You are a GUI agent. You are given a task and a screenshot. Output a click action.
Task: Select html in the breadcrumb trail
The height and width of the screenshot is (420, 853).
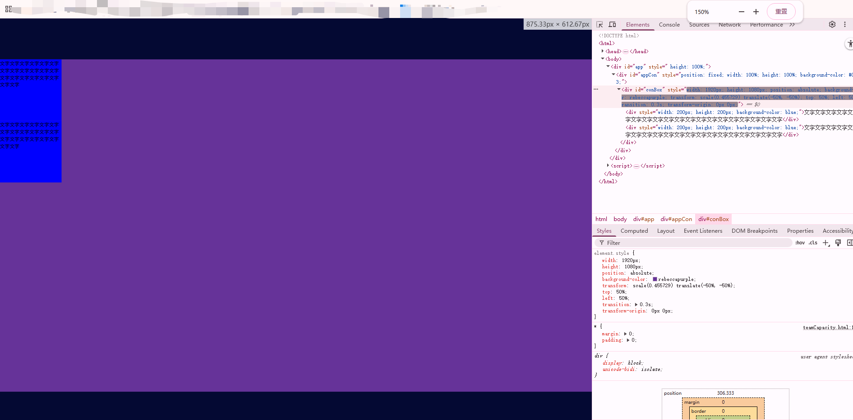[x=601, y=219]
